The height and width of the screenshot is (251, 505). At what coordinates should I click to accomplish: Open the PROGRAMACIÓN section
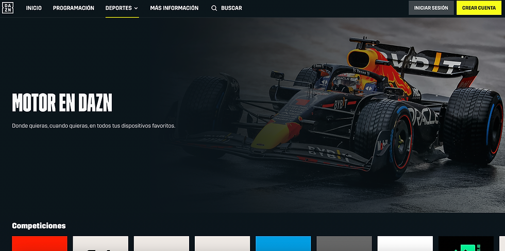tap(73, 8)
